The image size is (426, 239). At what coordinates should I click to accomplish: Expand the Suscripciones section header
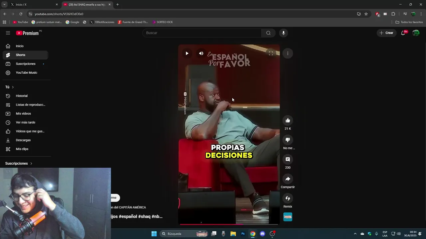(19, 164)
